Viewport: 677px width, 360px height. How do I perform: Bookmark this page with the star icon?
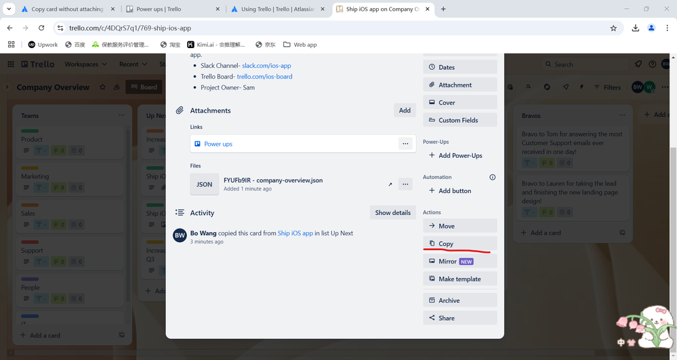[613, 28]
